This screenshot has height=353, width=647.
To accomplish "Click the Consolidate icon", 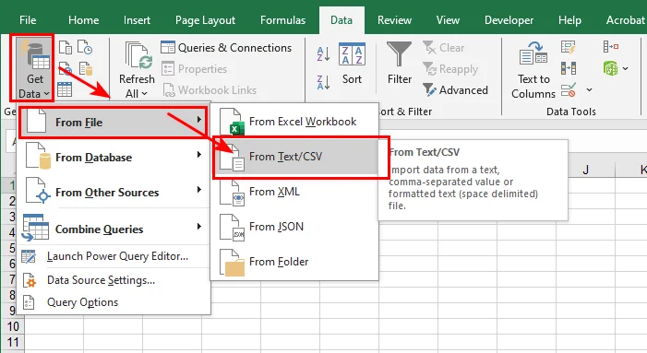I will coord(611,47).
